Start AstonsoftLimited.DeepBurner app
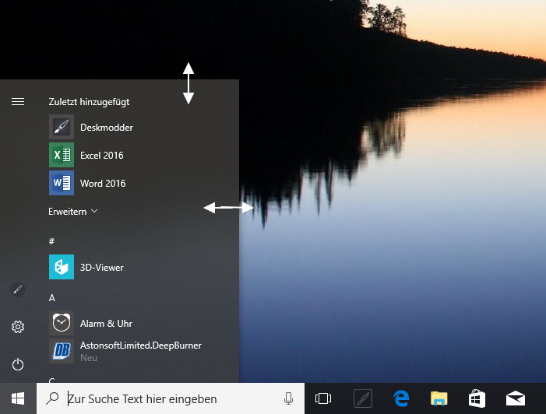 62,351
